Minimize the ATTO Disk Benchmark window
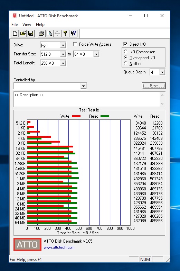This screenshot has height=271, width=180. [x=131, y=16]
